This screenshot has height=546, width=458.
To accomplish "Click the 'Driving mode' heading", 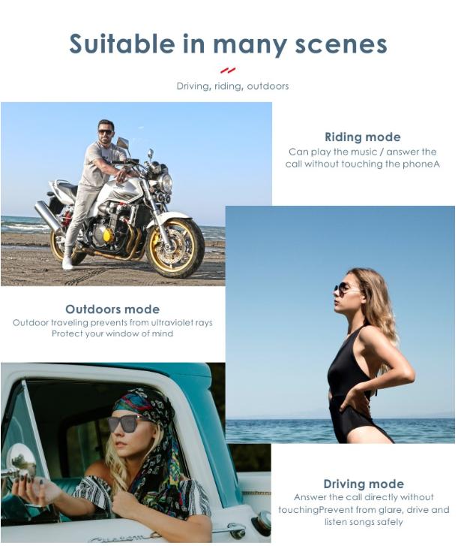I will (364, 484).
